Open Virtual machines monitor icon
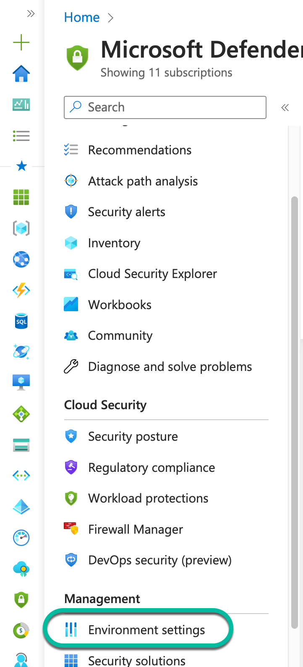The height and width of the screenshot is (667, 303). (x=21, y=382)
